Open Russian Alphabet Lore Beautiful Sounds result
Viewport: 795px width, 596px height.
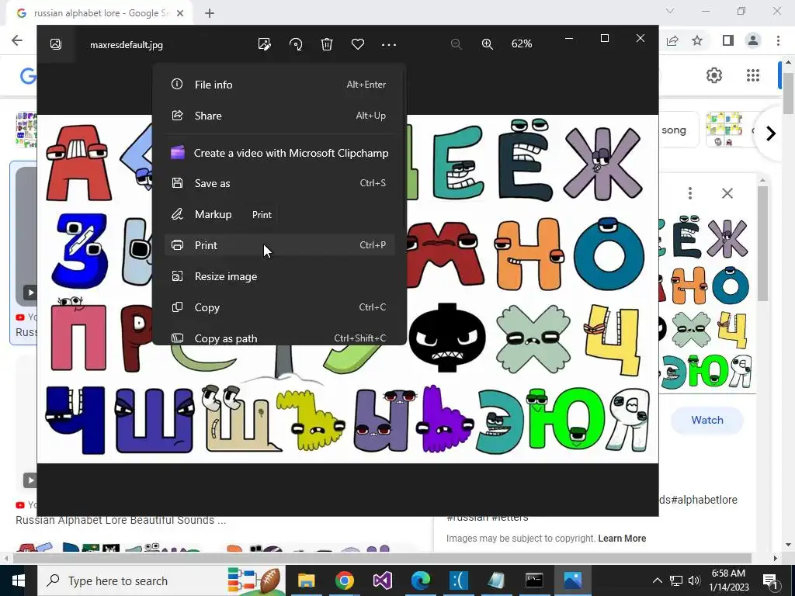pyautogui.click(x=120, y=520)
